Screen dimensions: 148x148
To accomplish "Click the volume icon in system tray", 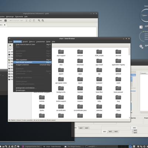I will 144,147.
